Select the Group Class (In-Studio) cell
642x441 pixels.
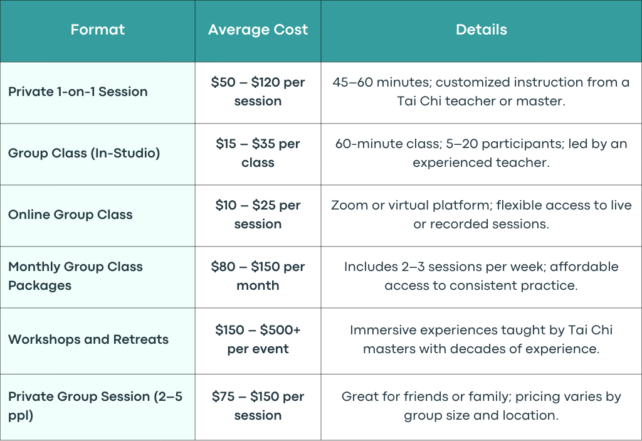pos(84,153)
